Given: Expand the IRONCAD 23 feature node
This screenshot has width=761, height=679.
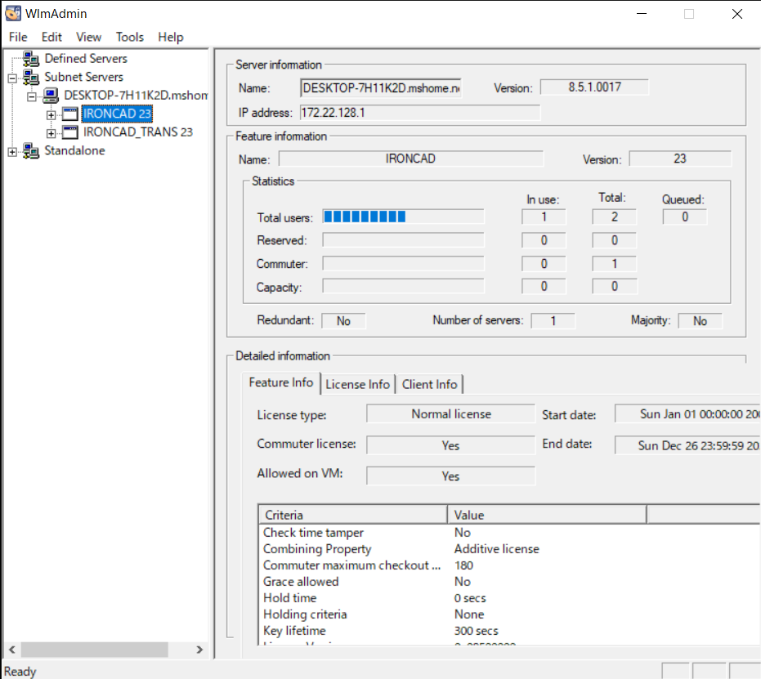Looking at the screenshot, I should point(51,115).
